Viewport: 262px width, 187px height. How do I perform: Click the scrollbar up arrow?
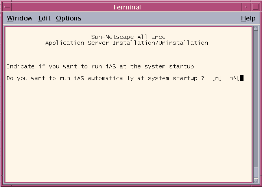tap(256, 29)
